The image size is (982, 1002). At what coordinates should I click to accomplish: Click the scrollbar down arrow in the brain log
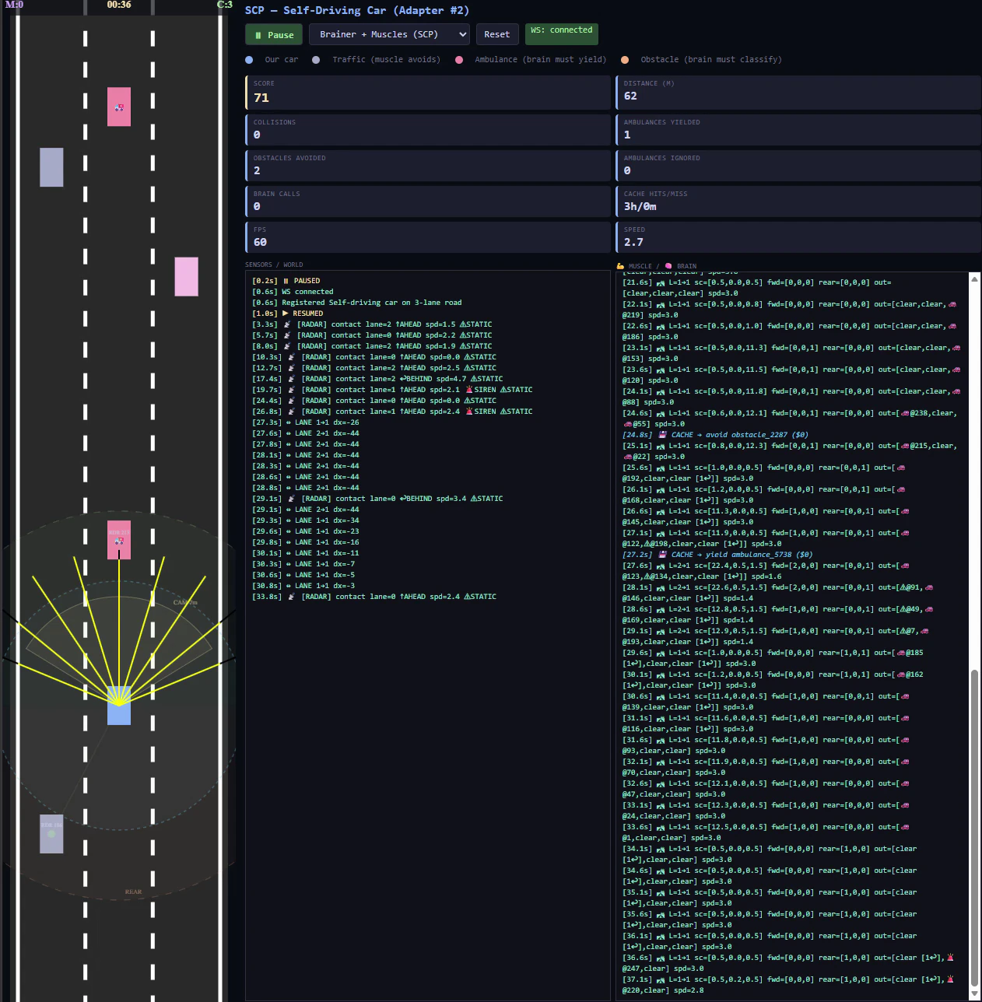(x=974, y=994)
